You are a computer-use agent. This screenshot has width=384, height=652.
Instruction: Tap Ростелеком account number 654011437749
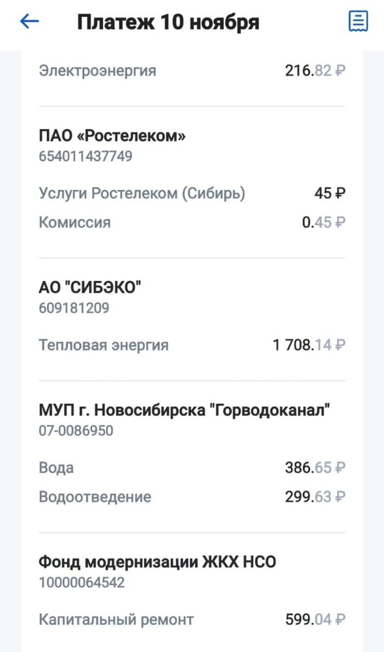point(86,156)
